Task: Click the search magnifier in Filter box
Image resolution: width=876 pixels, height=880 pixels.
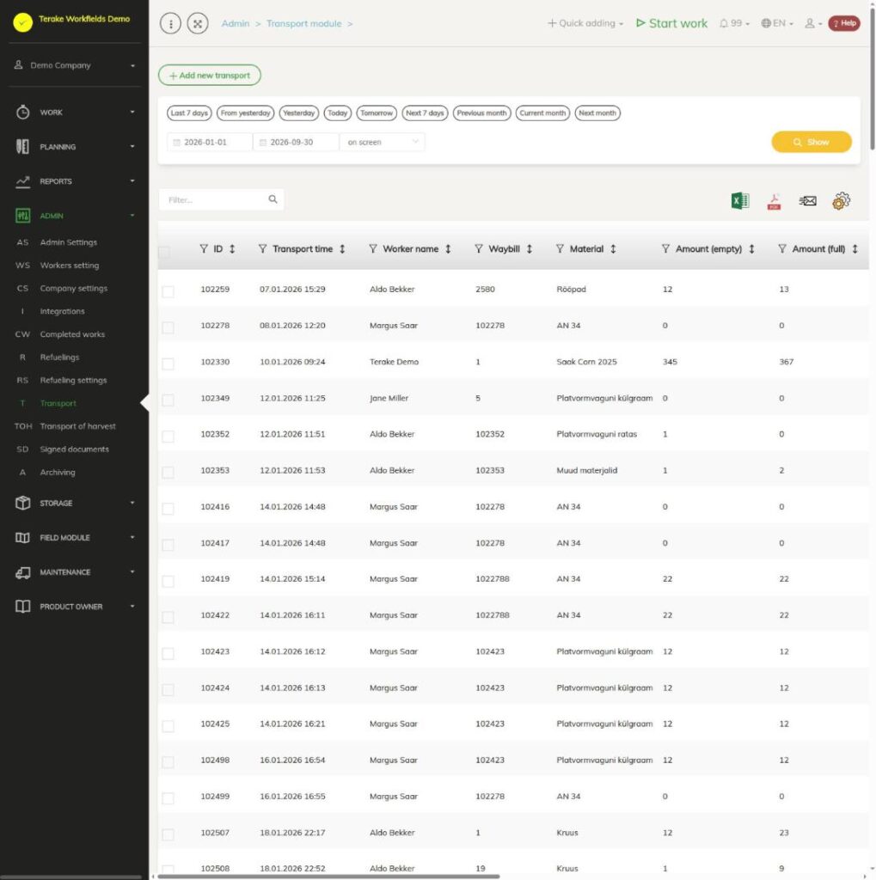Action: pyautogui.click(x=273, y=199)
